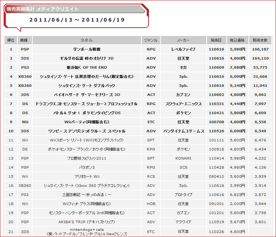Select title Wiiスポーツ リゾート
Viewport: 276px width, 237px height.
[86, 140]
